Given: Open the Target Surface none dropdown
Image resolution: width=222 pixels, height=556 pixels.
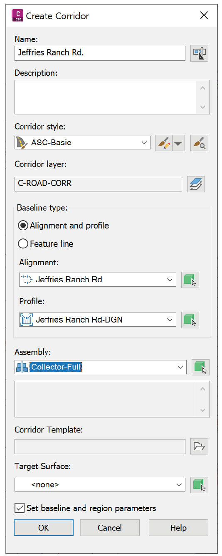Looking at the screenshot, I should tap(100, 484).
